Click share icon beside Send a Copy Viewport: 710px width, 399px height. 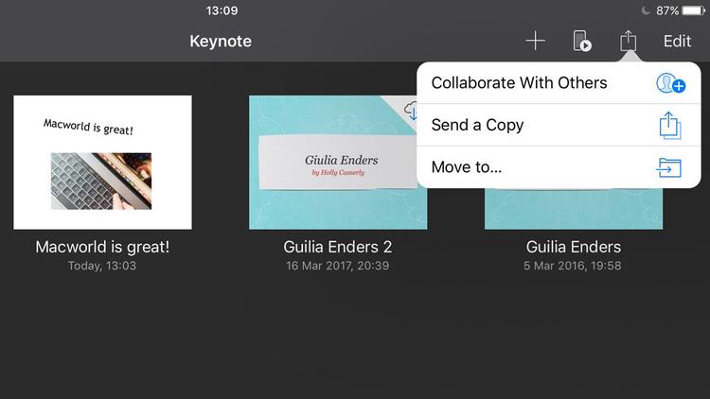coord(670,125)
